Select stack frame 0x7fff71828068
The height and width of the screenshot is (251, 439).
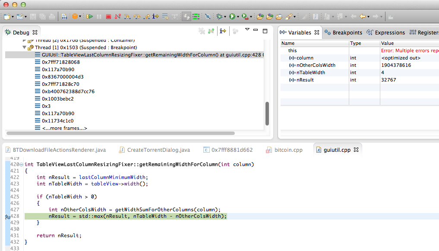[61, 62]
